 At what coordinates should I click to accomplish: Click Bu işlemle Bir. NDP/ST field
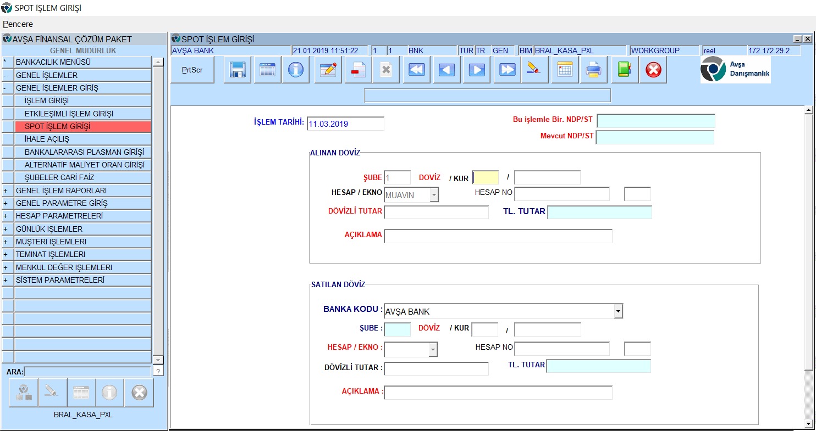click(656, 121)
